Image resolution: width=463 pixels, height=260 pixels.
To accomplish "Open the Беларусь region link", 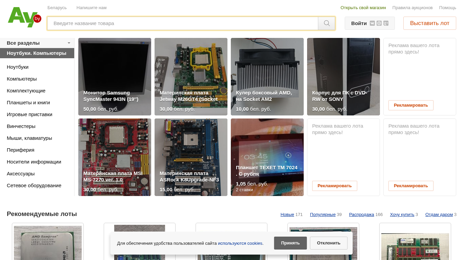I will point(57,7).
